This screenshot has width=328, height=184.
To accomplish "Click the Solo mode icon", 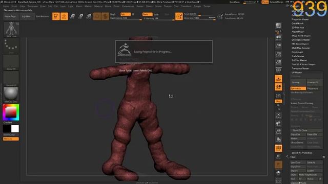I will (x=278, y=173).
